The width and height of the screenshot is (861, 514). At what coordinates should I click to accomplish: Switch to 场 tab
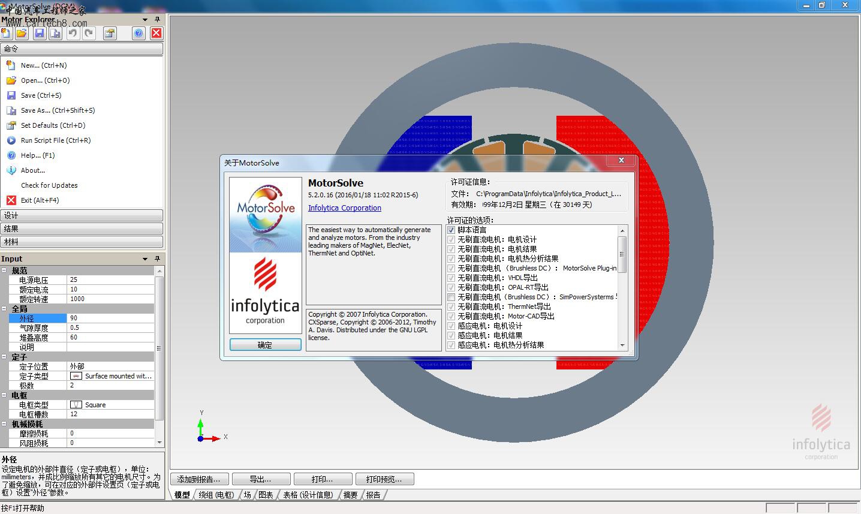coord(247,495)
